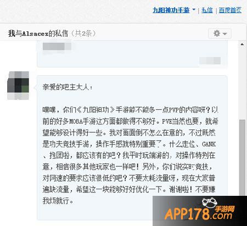Click the 手游网 label in the watermark
Viewport: 247px width, 226px height.
click(x=224, y=208)
